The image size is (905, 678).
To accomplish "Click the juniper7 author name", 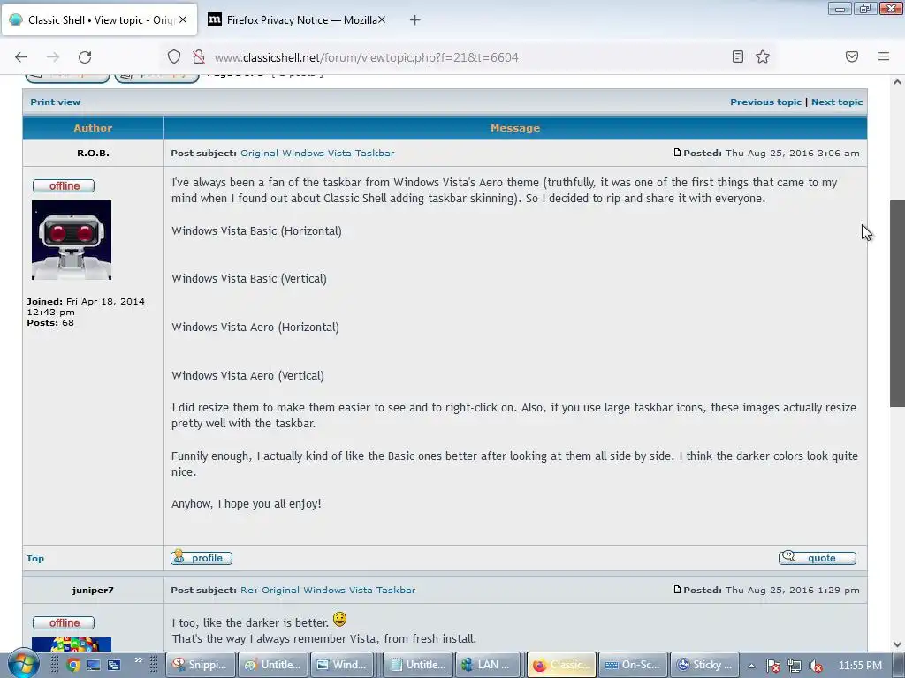I will pos(93,591).
